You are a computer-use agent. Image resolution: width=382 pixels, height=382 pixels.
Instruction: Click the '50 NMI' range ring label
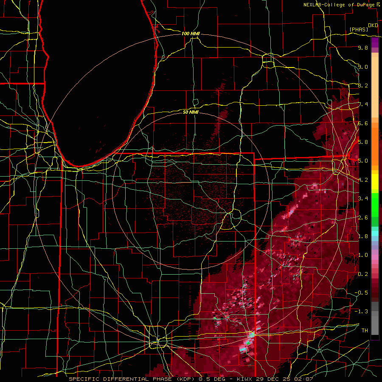[191, 112]
